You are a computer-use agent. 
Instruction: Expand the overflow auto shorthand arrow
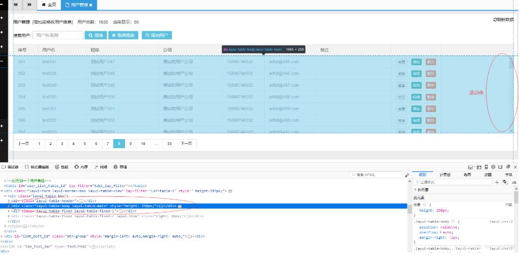click(441, 232)
